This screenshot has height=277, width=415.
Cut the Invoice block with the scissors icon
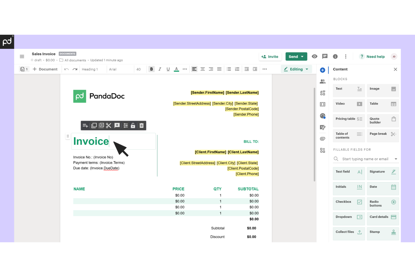click(109, 125)
